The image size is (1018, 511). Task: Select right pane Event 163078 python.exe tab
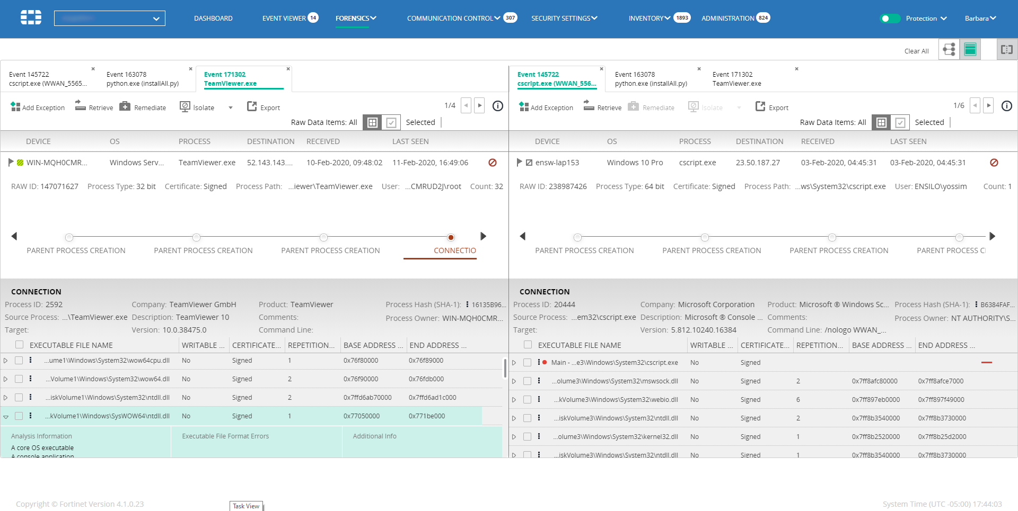[x=651, y=79]
